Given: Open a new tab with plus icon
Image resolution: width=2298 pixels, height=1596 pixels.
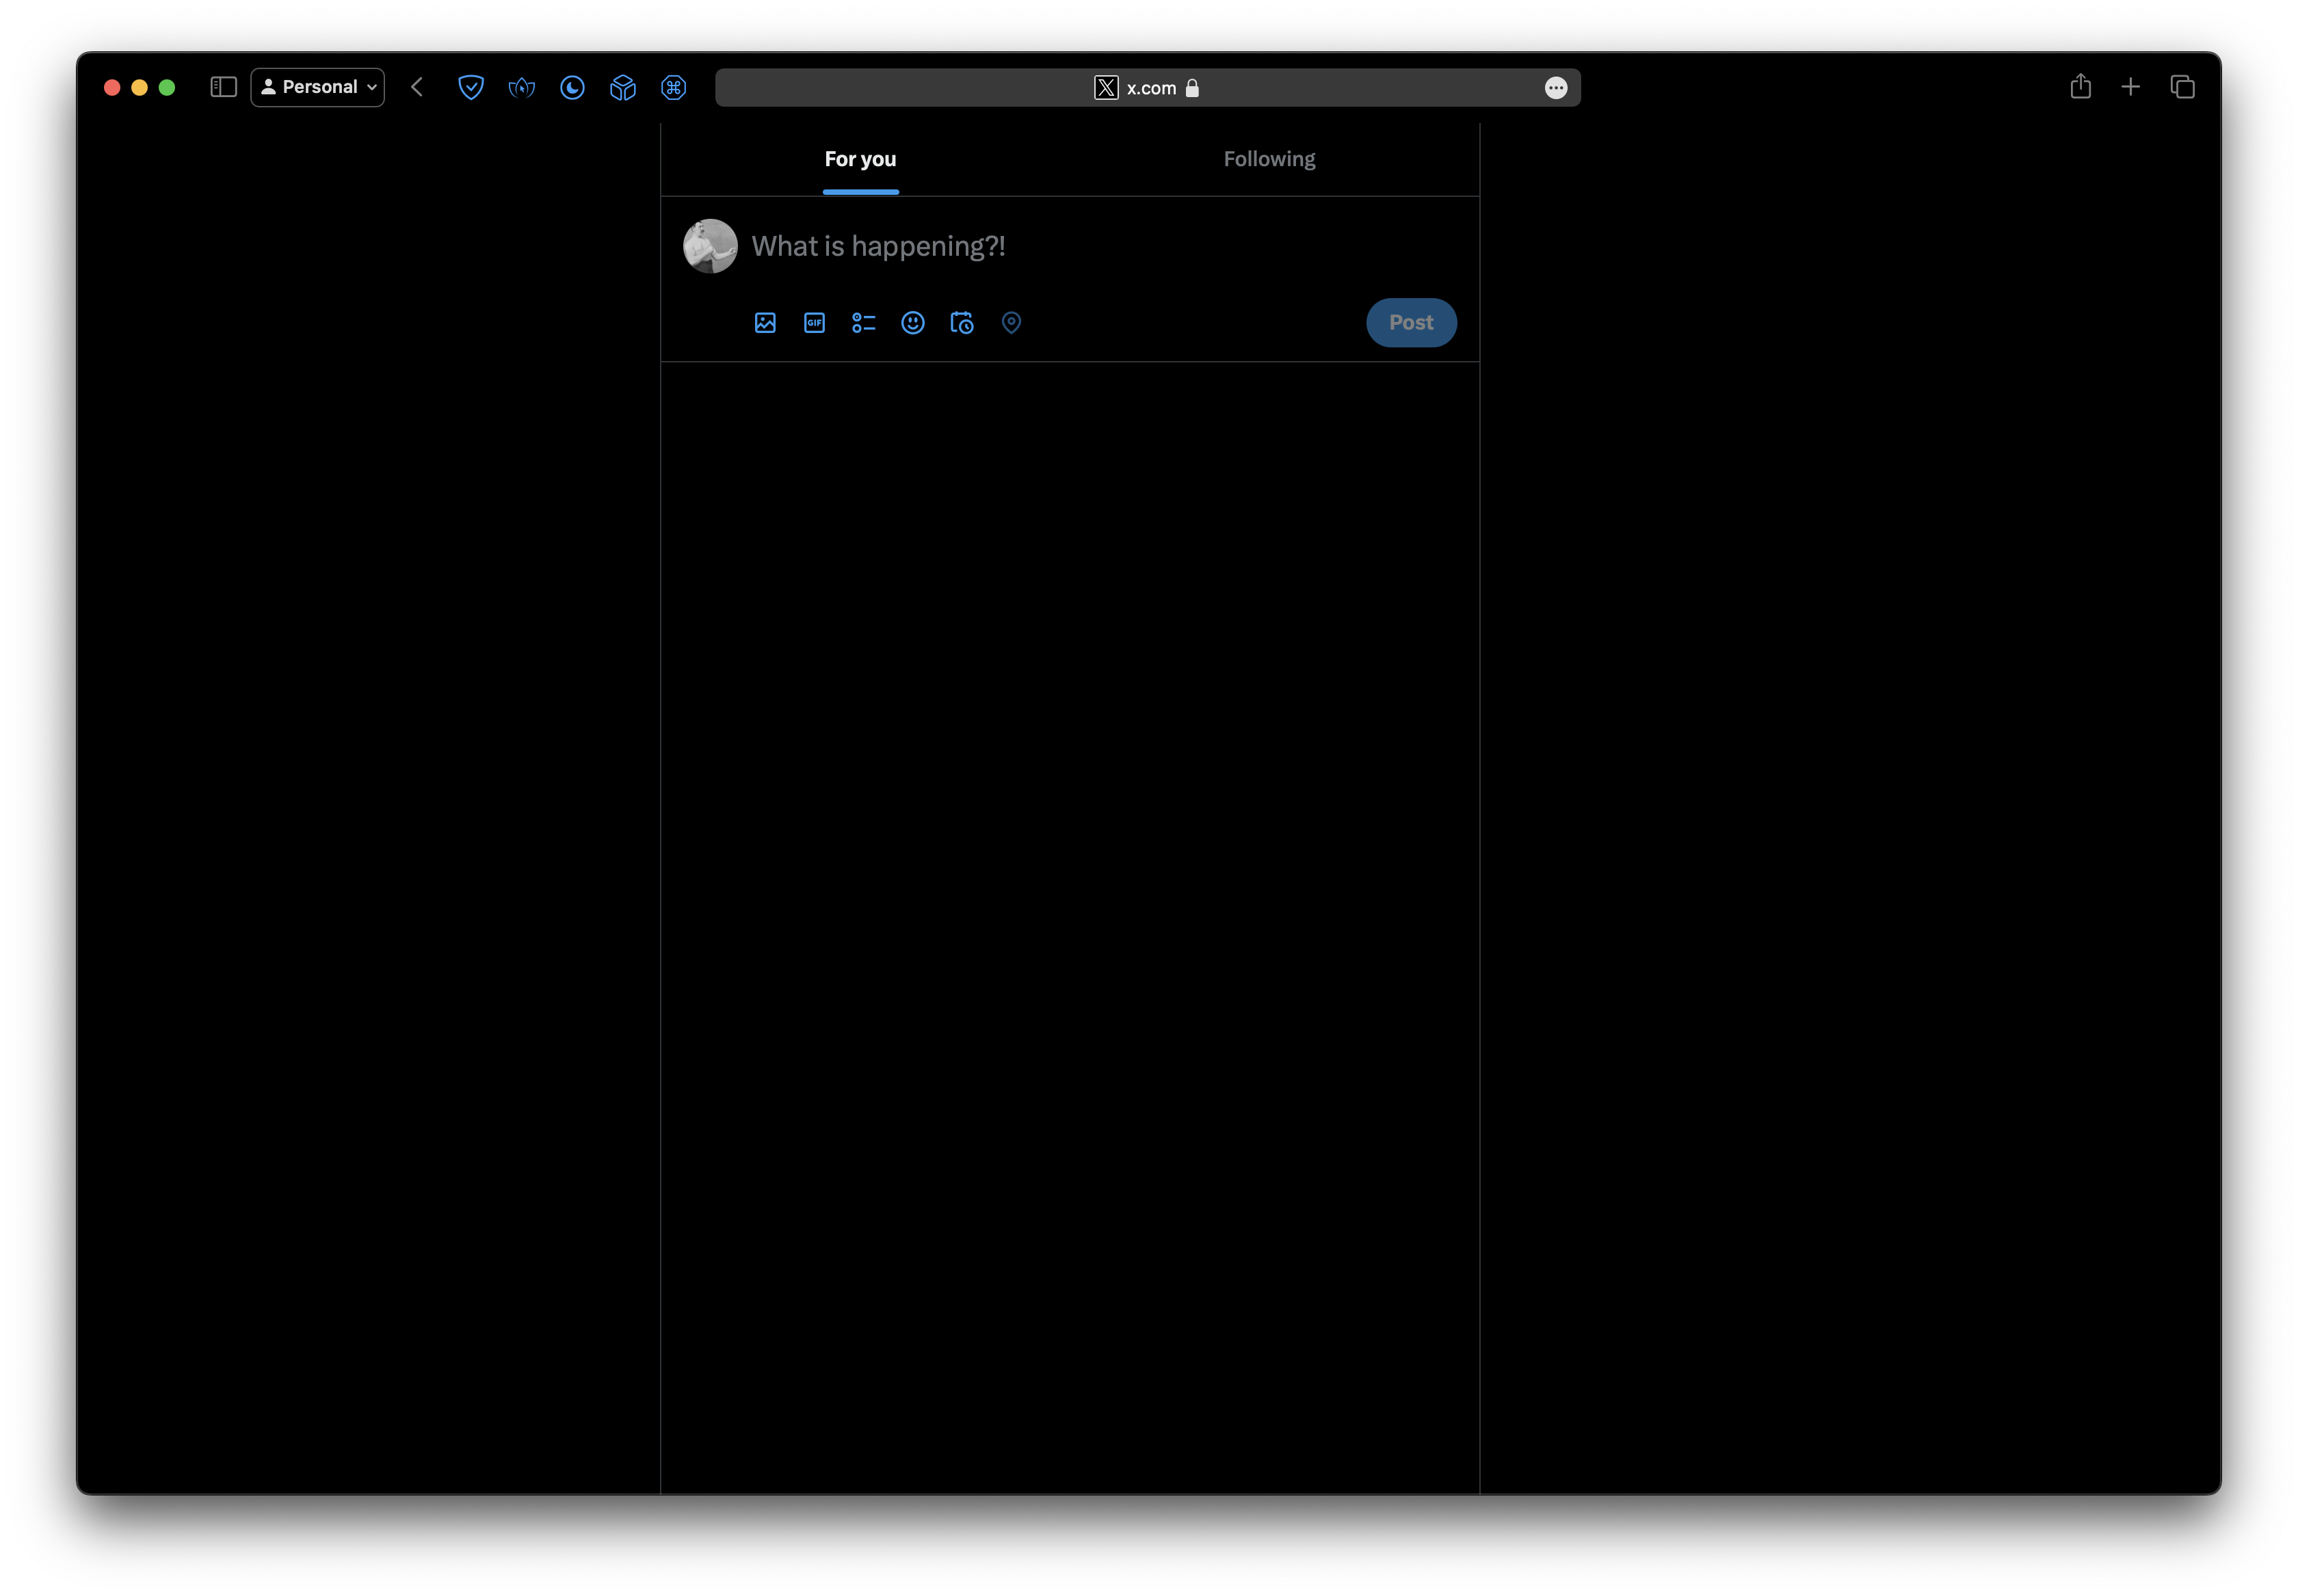Looking at the screenshot, I should (x=2130, y=87).
